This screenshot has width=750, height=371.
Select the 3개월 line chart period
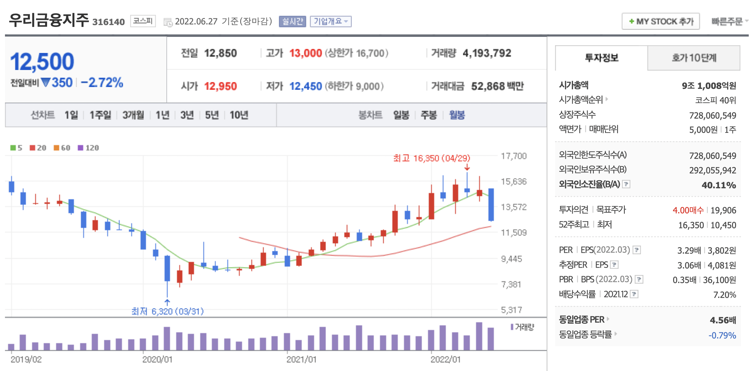pos(133,115)
